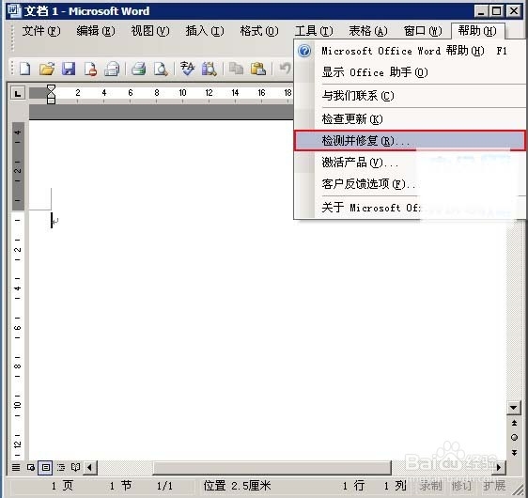Click 1 列 in the status bar
This screenshot has height=498, width=528.
[395, 486]
